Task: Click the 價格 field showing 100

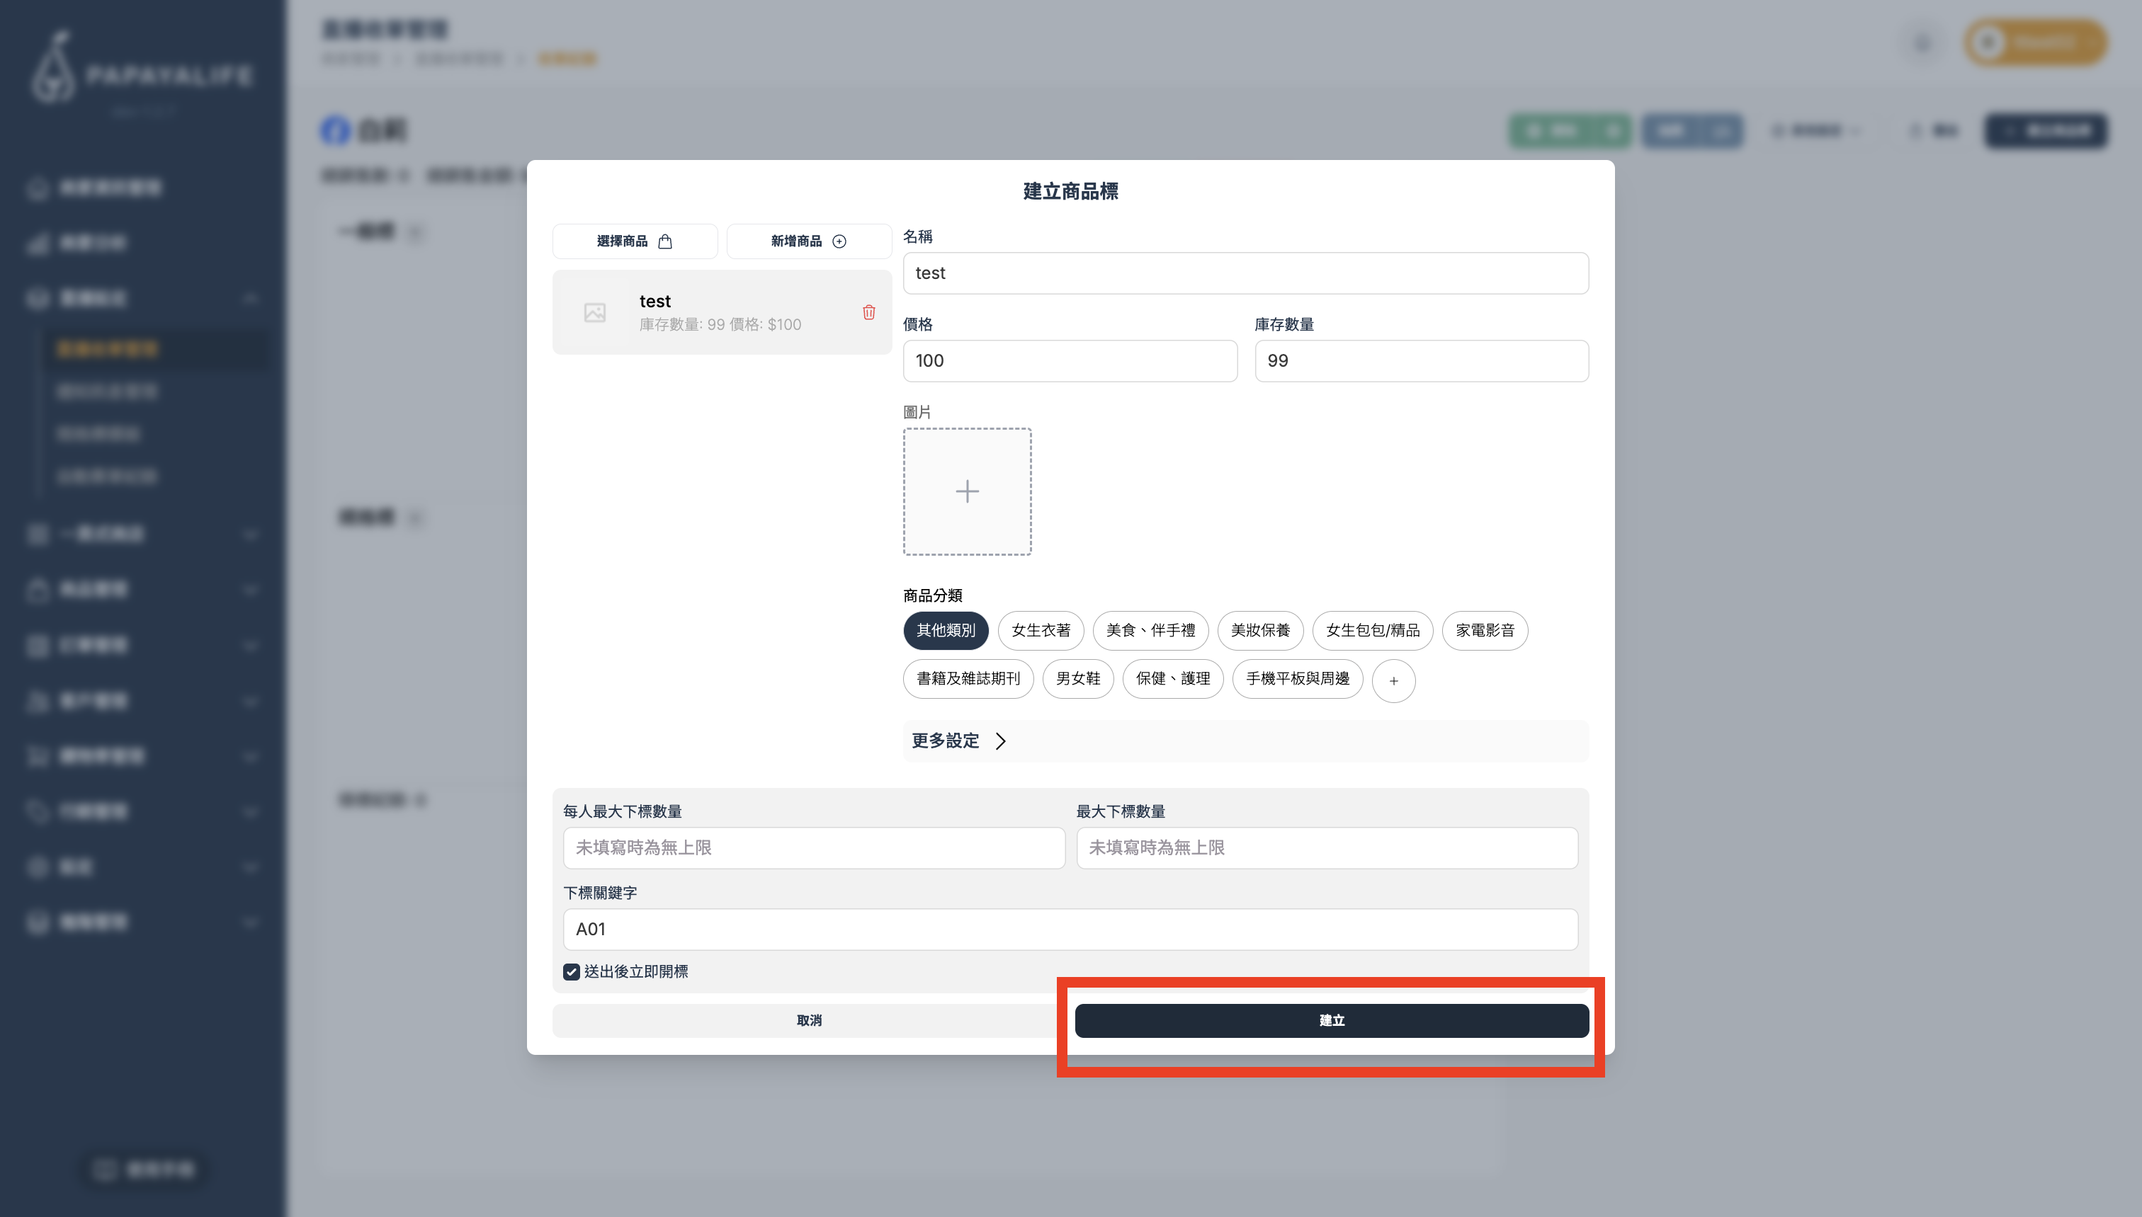Action: tap(1070, 360)
